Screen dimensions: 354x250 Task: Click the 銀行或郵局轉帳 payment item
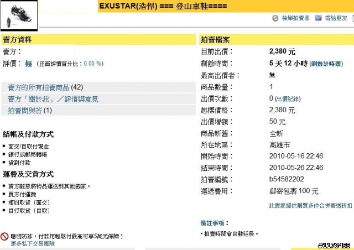(x=28, y=155)
